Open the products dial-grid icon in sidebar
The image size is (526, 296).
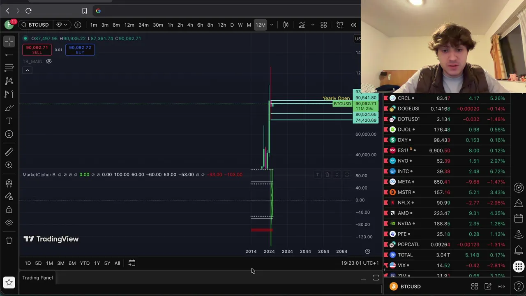click(x=519, y=266)
